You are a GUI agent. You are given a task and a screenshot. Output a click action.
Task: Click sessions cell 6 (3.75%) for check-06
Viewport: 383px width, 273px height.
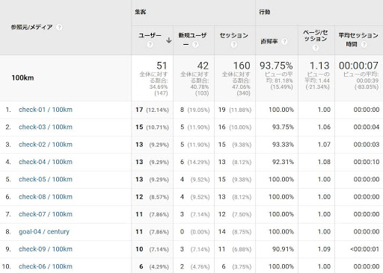(x=236, y=266)
